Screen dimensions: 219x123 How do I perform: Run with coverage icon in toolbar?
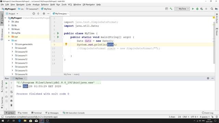click(202, 9)
